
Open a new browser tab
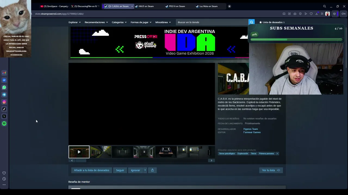(229, 6)
